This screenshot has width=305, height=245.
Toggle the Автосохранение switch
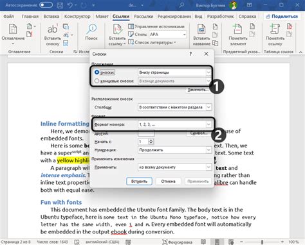[x=46, y=5]
